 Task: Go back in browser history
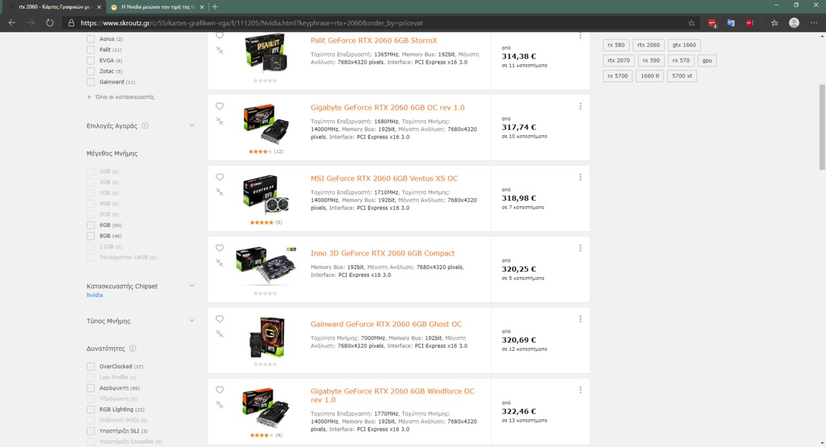point(12,23)
